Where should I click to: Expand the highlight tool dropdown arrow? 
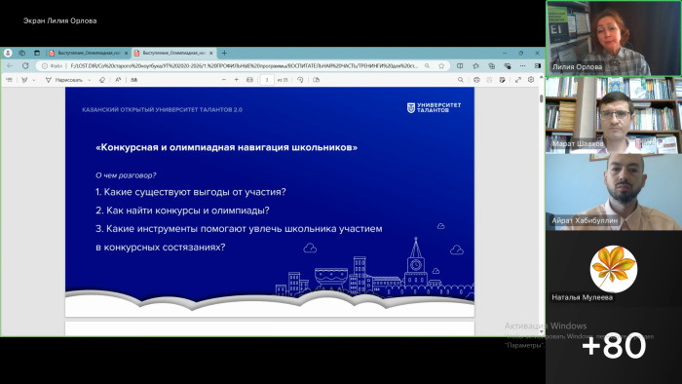pos(34,80)
